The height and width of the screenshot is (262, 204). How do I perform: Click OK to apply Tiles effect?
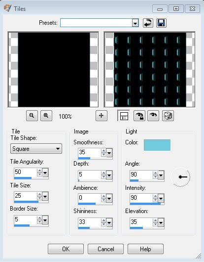66,249
